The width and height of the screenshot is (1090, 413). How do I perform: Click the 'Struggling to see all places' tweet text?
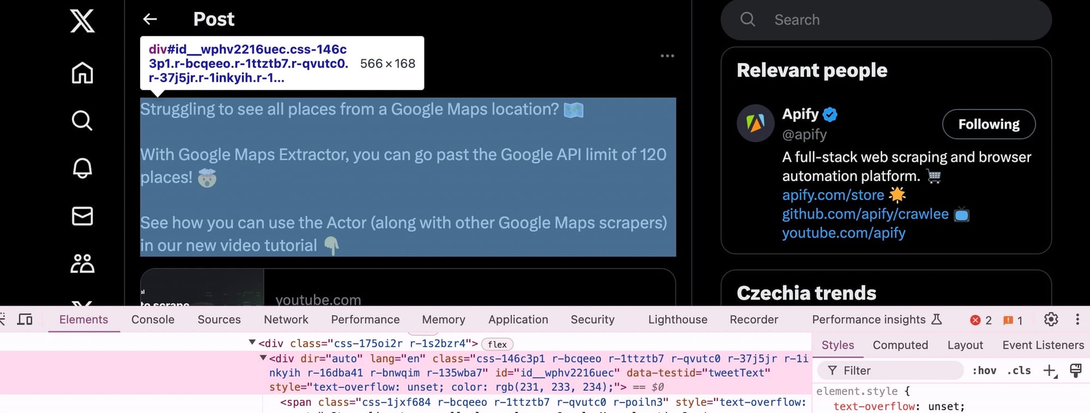point(349,109)
